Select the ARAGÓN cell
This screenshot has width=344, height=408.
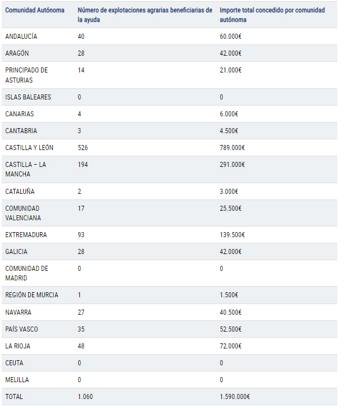click(x=17, y=53)
